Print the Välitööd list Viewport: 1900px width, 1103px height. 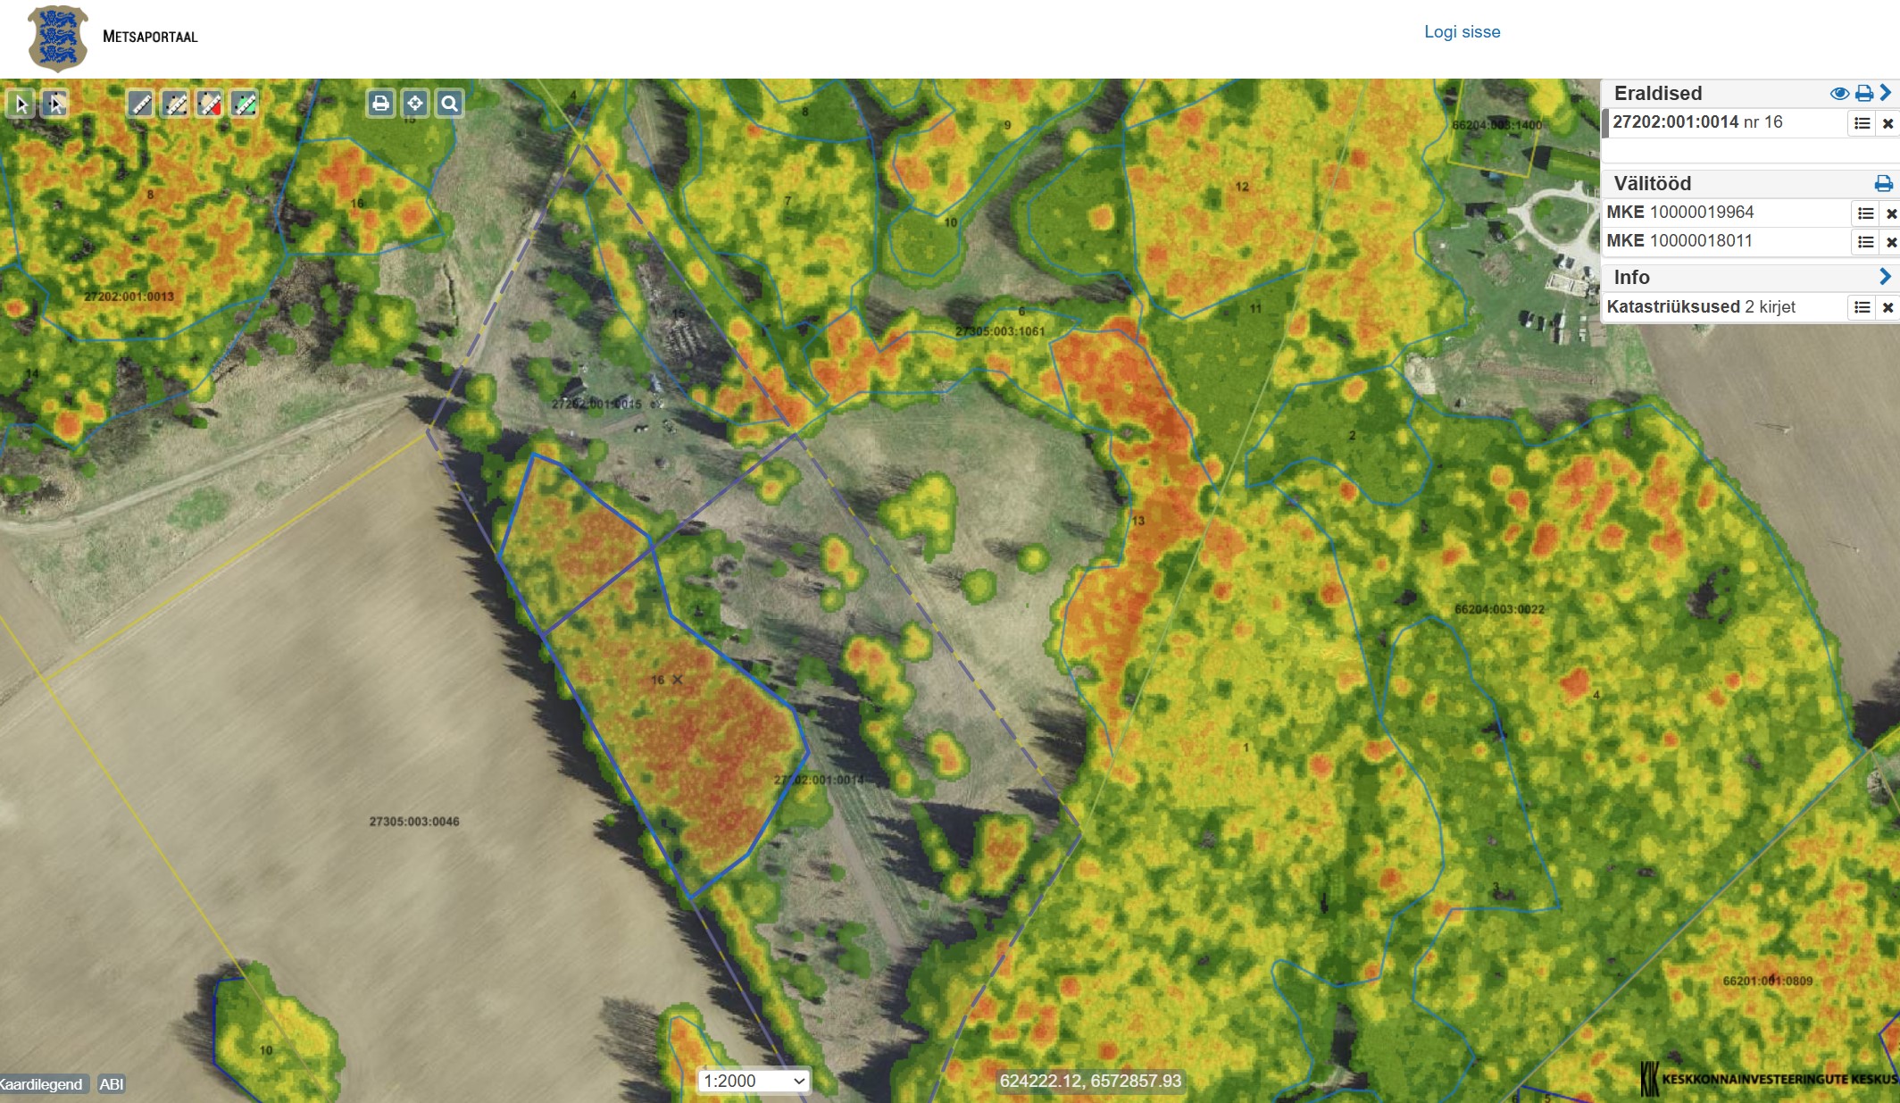[x=1883, y=184]
